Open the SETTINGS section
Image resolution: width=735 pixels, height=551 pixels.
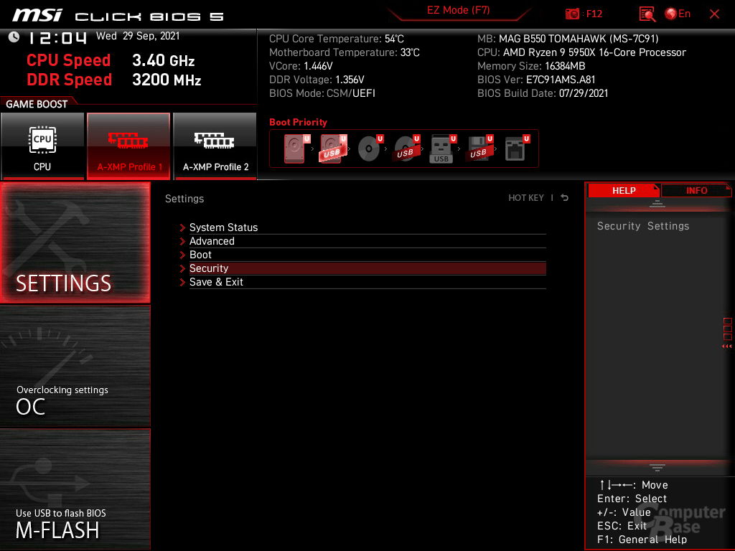pos(75,242)
